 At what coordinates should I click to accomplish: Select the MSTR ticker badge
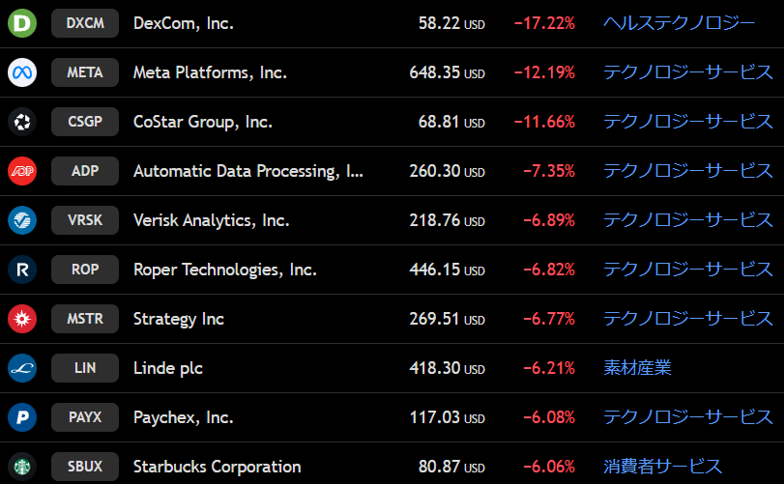(x=85, y=319)
